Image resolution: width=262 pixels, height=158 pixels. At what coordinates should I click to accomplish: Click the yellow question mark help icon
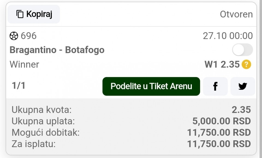pos(246,64)
